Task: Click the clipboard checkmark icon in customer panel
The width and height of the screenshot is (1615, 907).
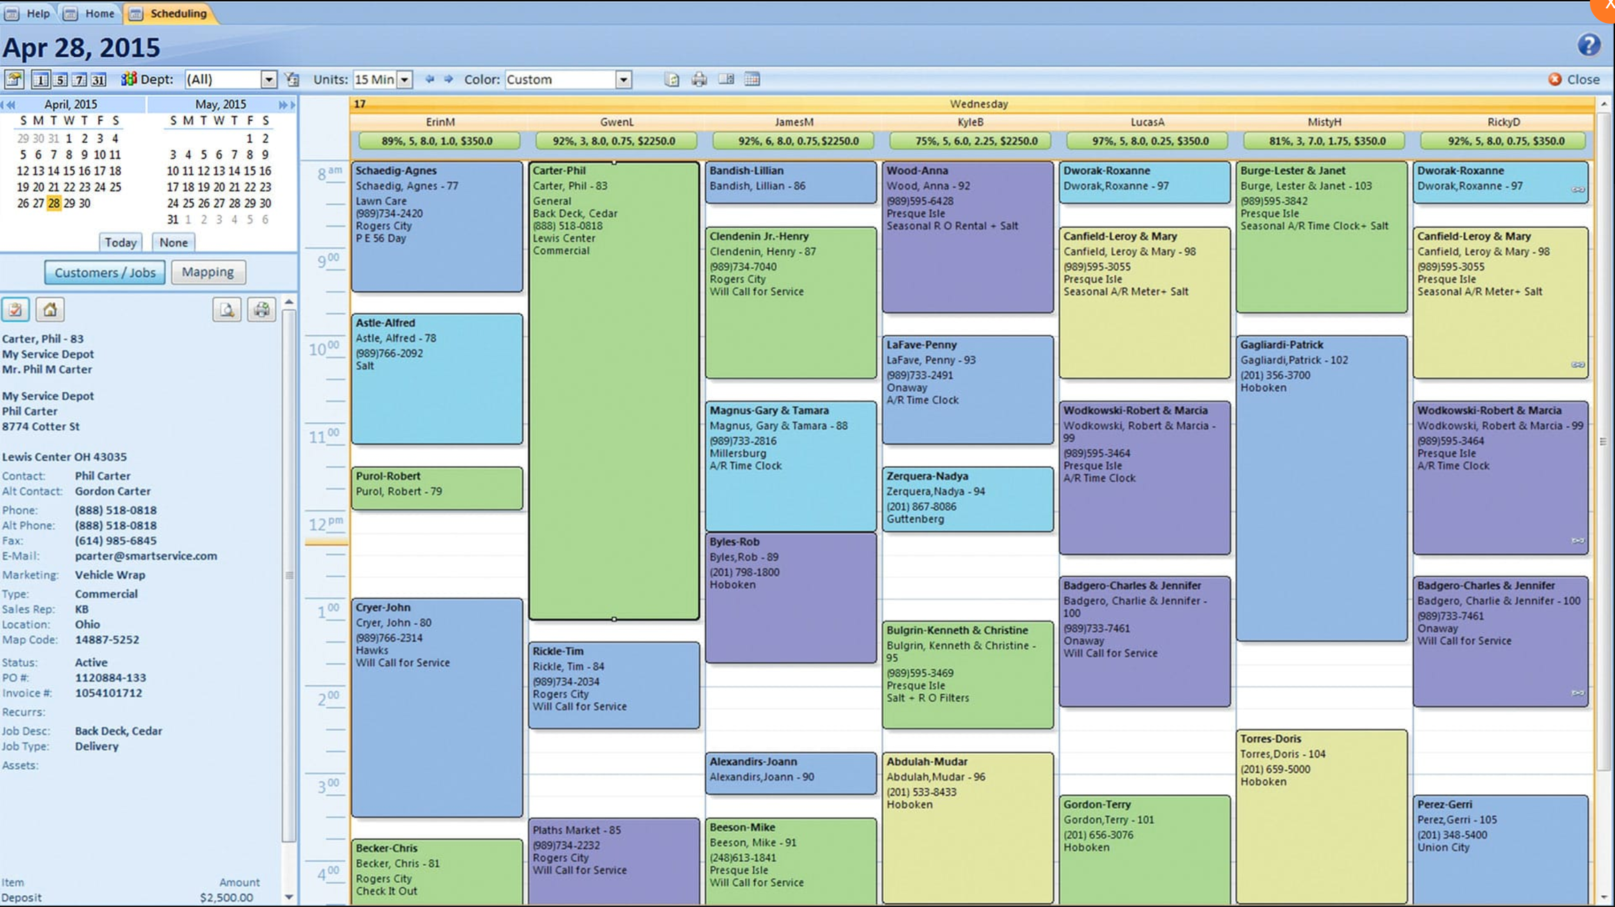Action: (15, 309)
